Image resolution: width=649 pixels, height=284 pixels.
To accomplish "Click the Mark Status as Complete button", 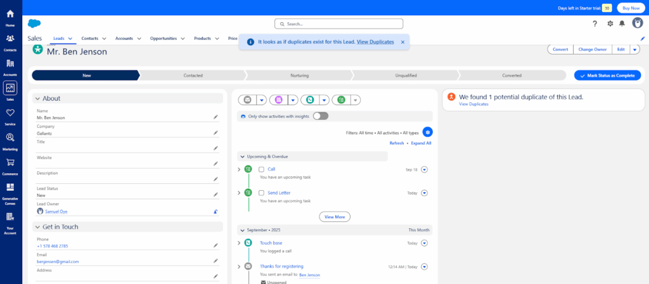I will 607,75.
